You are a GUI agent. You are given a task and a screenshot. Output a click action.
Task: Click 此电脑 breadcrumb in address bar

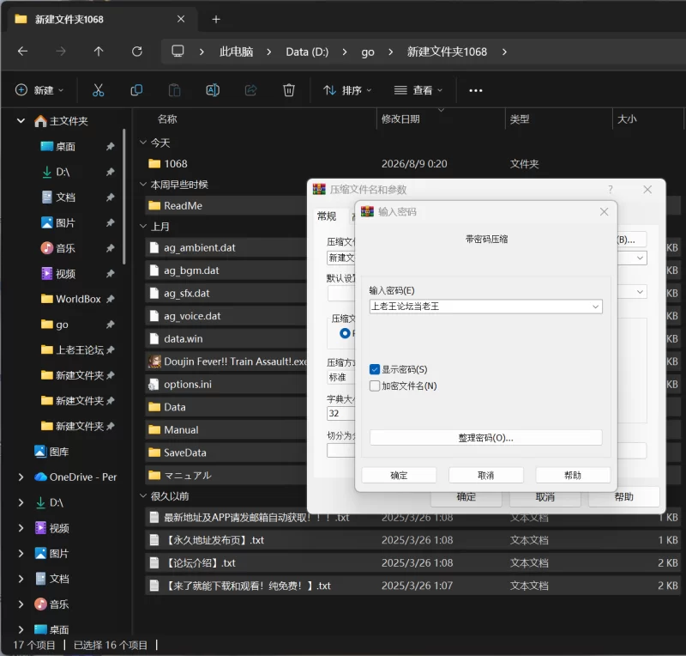[x=237, y=52]
